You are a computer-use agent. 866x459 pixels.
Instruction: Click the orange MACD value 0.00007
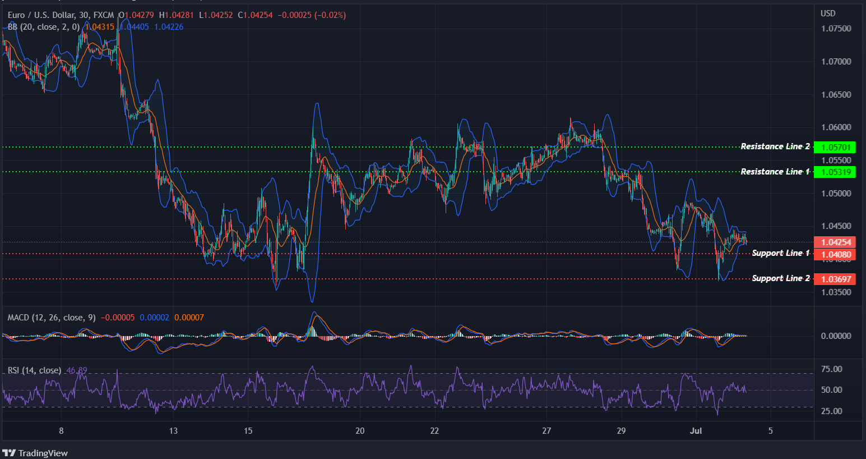click(189, 317)
